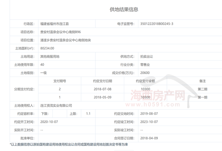Select the 10300 amount in 第二期 row
Screen dimensions: 222x151
(x=145, y=89)
